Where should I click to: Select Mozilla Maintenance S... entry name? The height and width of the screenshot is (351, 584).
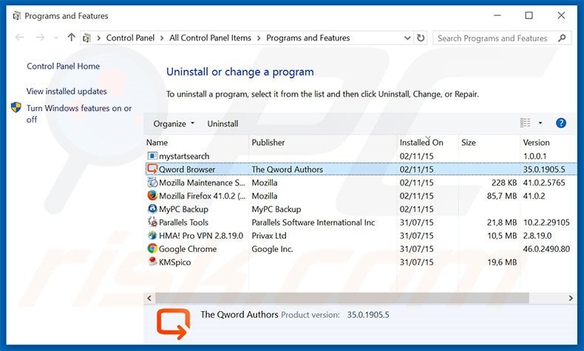coord(202,183)
